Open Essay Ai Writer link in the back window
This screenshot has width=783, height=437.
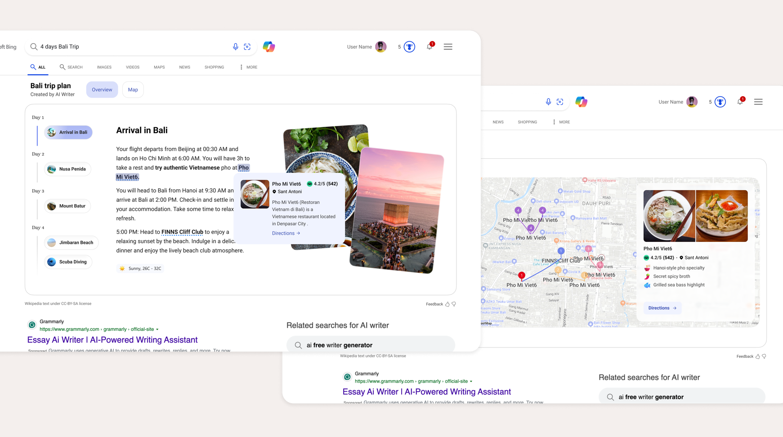tap(427, 392)
